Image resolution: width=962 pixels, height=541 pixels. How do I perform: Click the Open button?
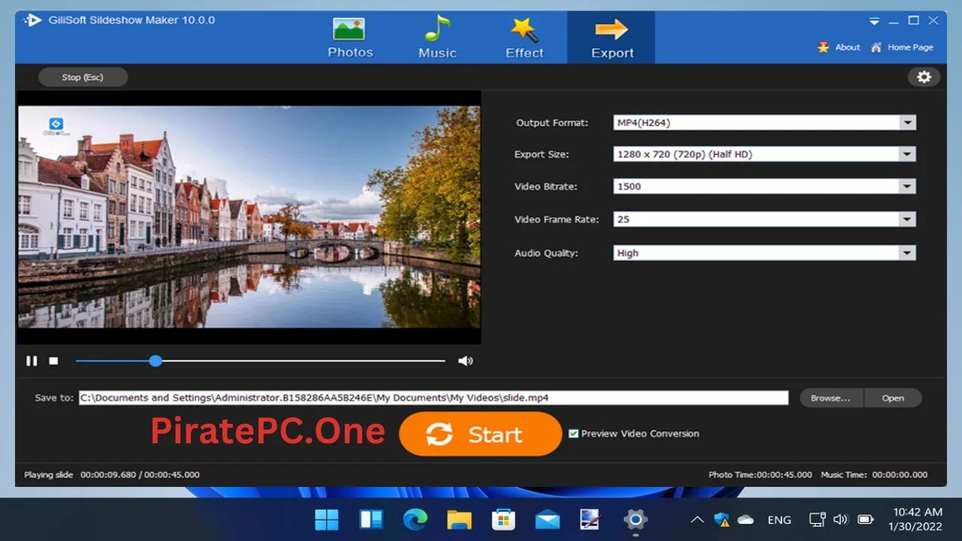tap(893, 398)
